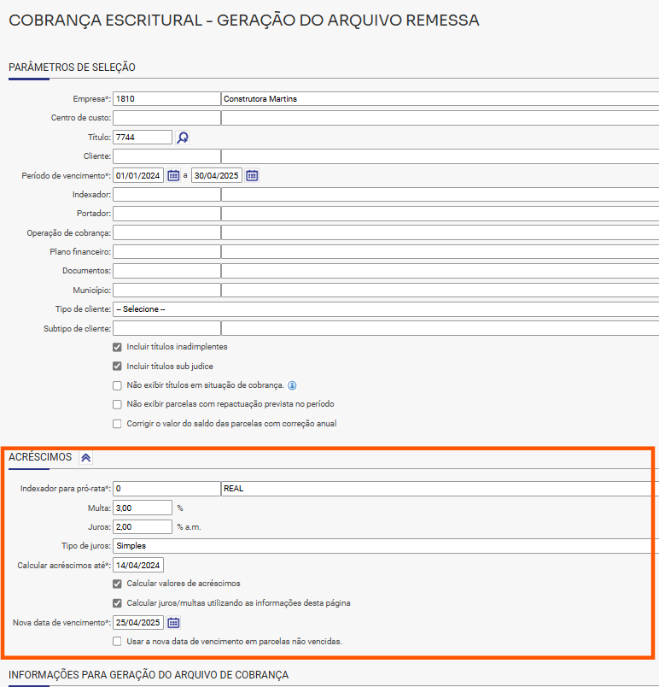Click the Cliente code field
Image resolution: width=659 pixels, height=687 pixels.
pos(166,156)
